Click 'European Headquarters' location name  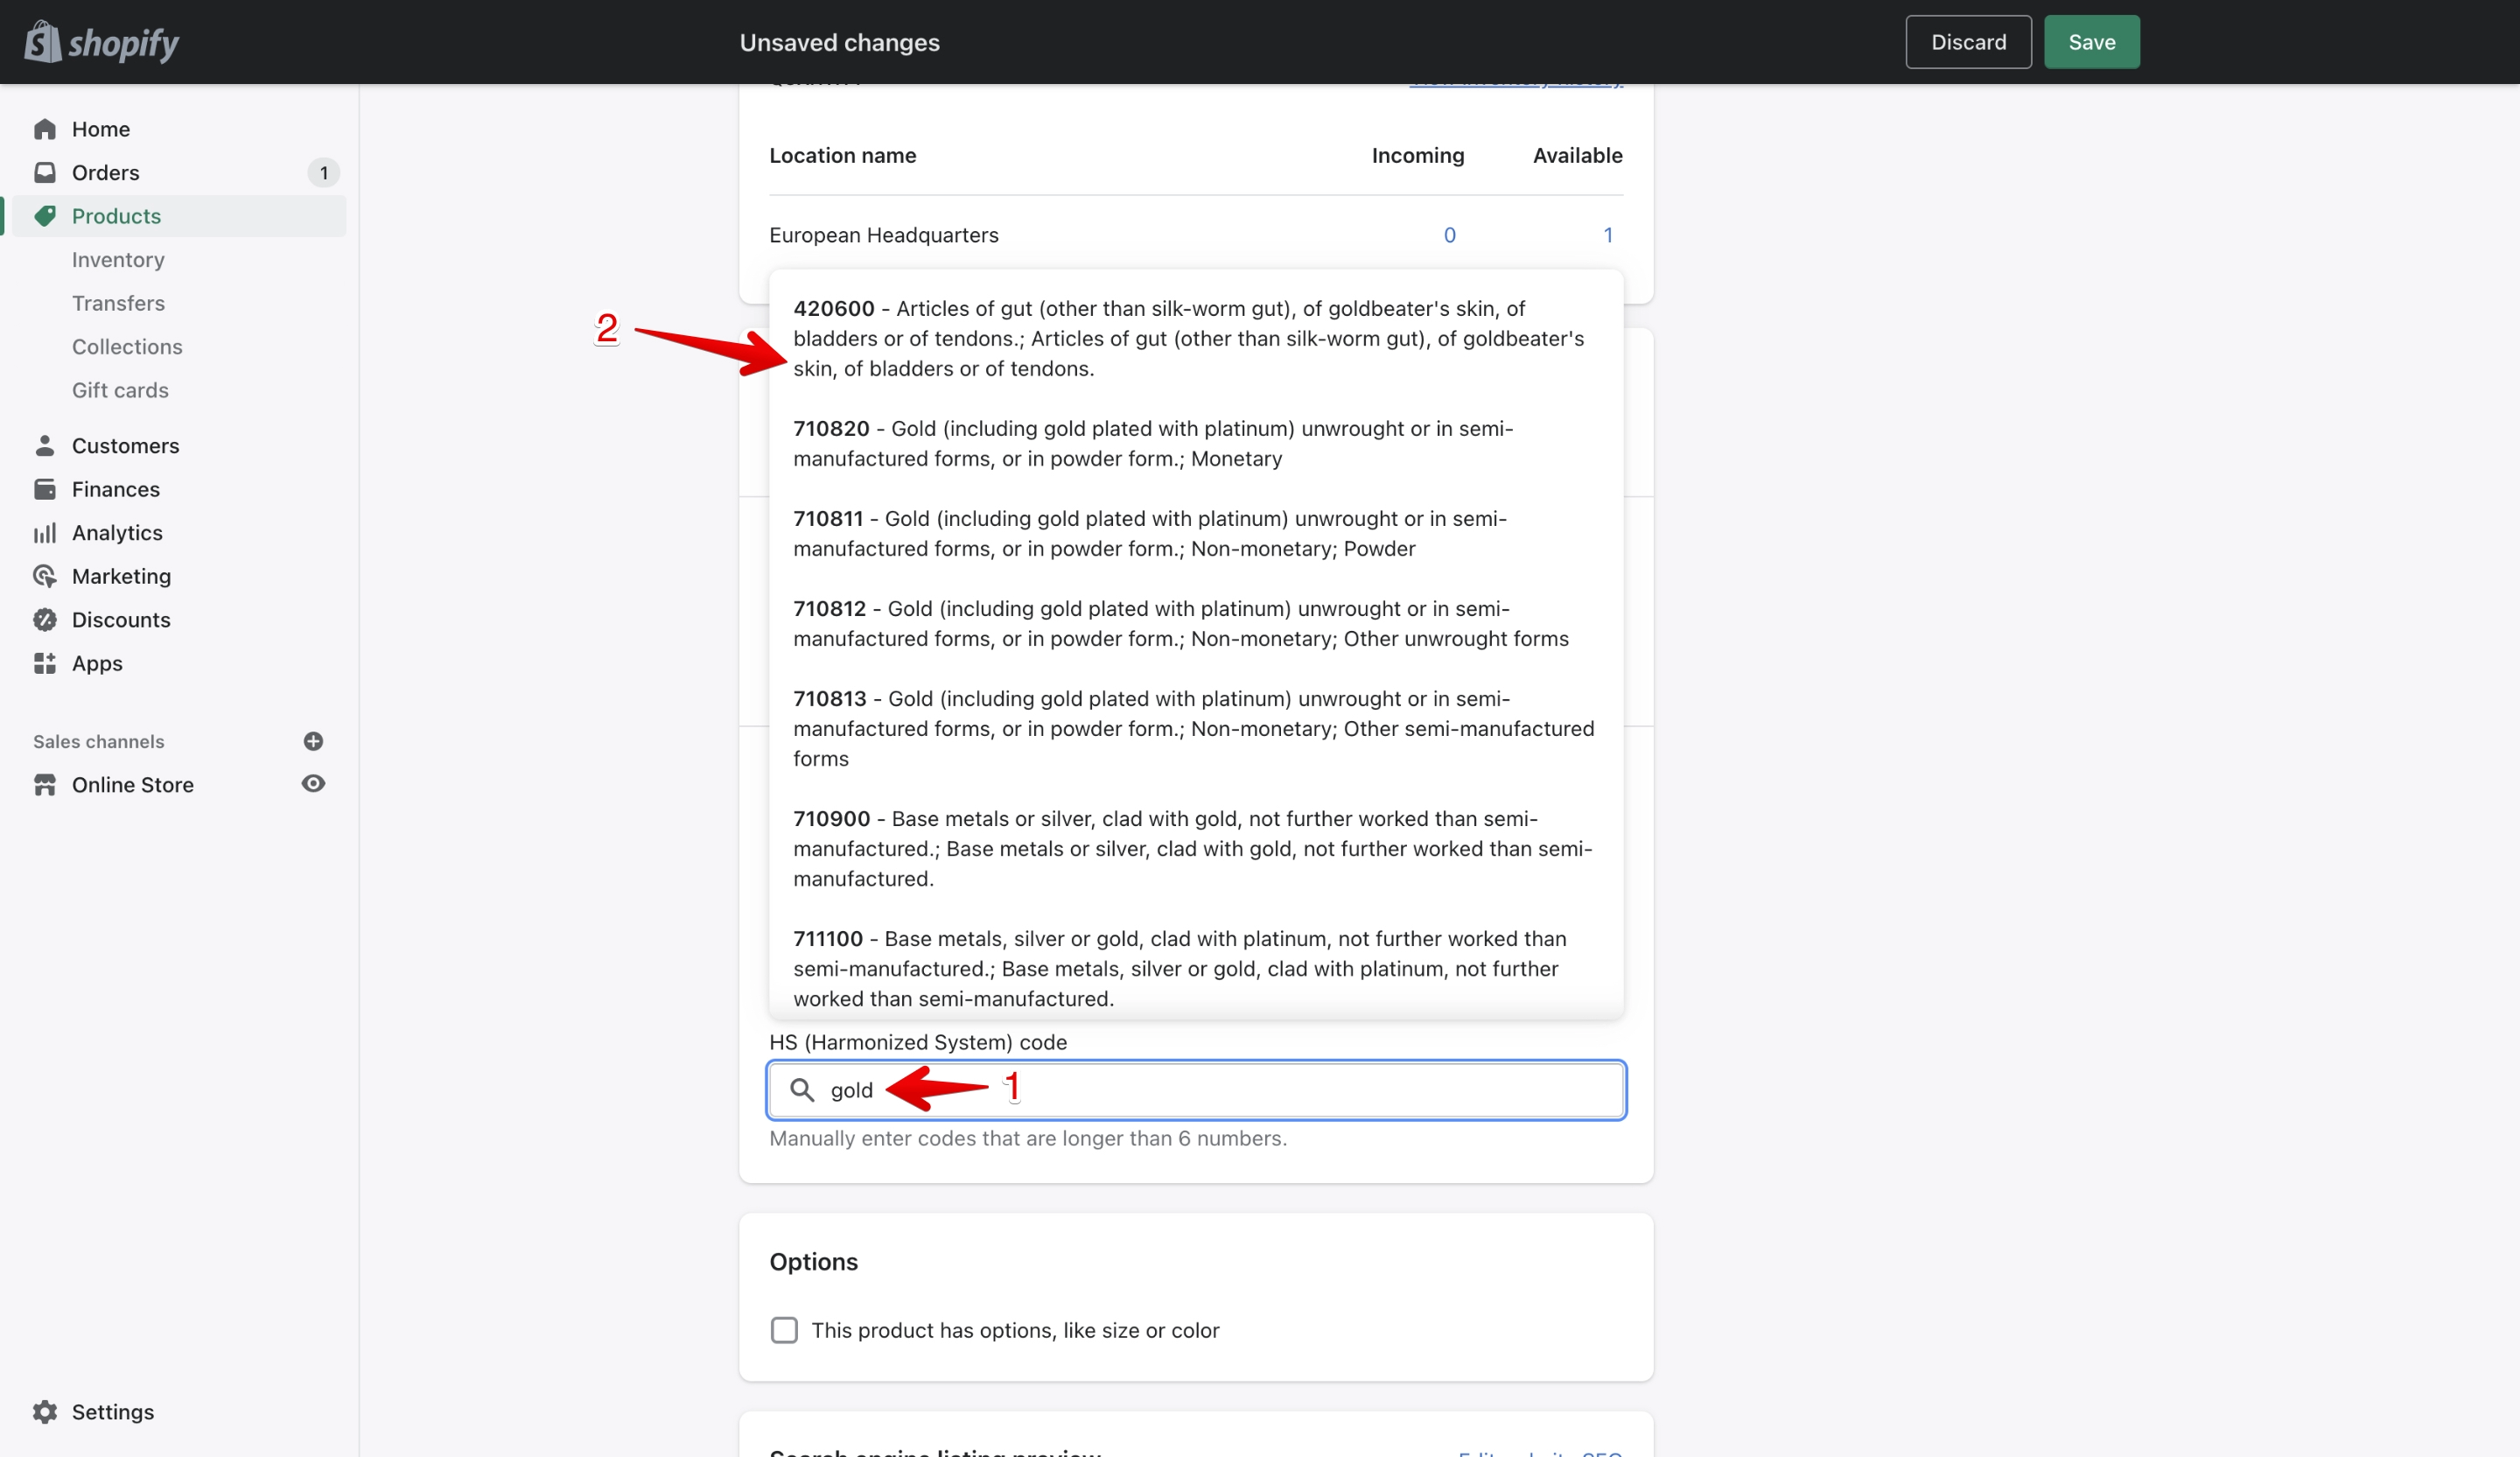(884, 235)
